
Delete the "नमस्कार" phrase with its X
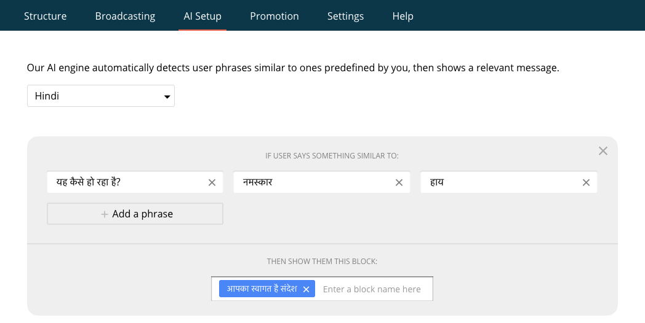tap(399, 182)
